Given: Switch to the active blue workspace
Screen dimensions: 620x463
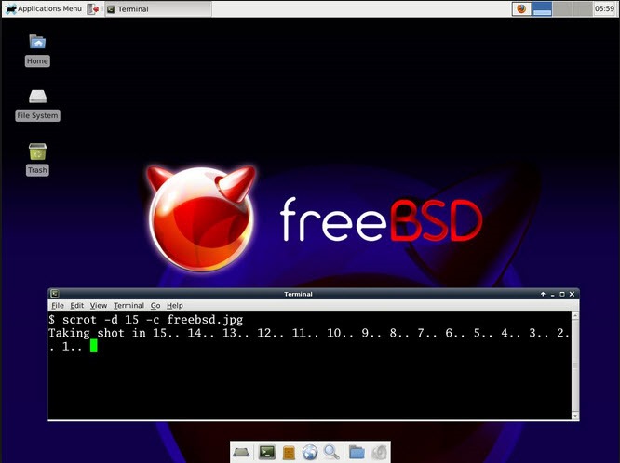Looking at the screenshot, I should click(542, 8).
